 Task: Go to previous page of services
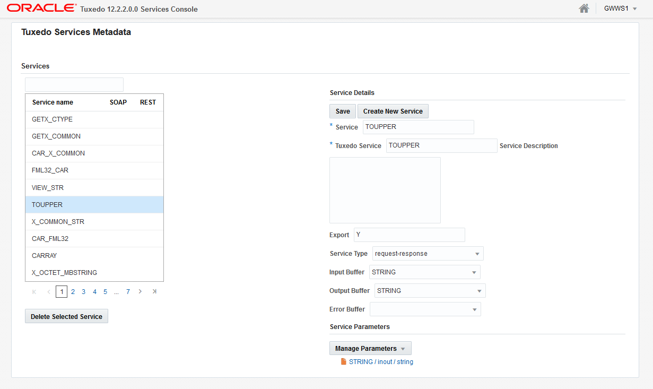coord(49,291)
